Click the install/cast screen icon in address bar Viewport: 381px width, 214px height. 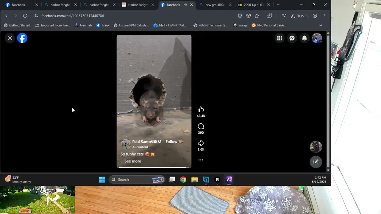pos(240,16)
